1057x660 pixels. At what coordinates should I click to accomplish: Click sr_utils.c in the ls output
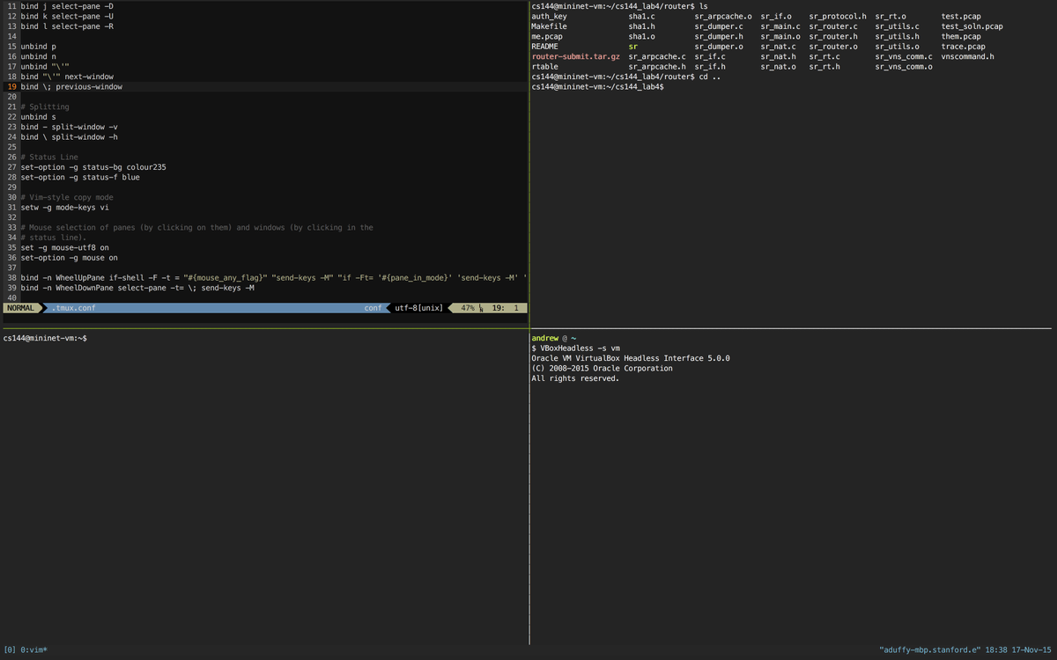pos(898,26)
